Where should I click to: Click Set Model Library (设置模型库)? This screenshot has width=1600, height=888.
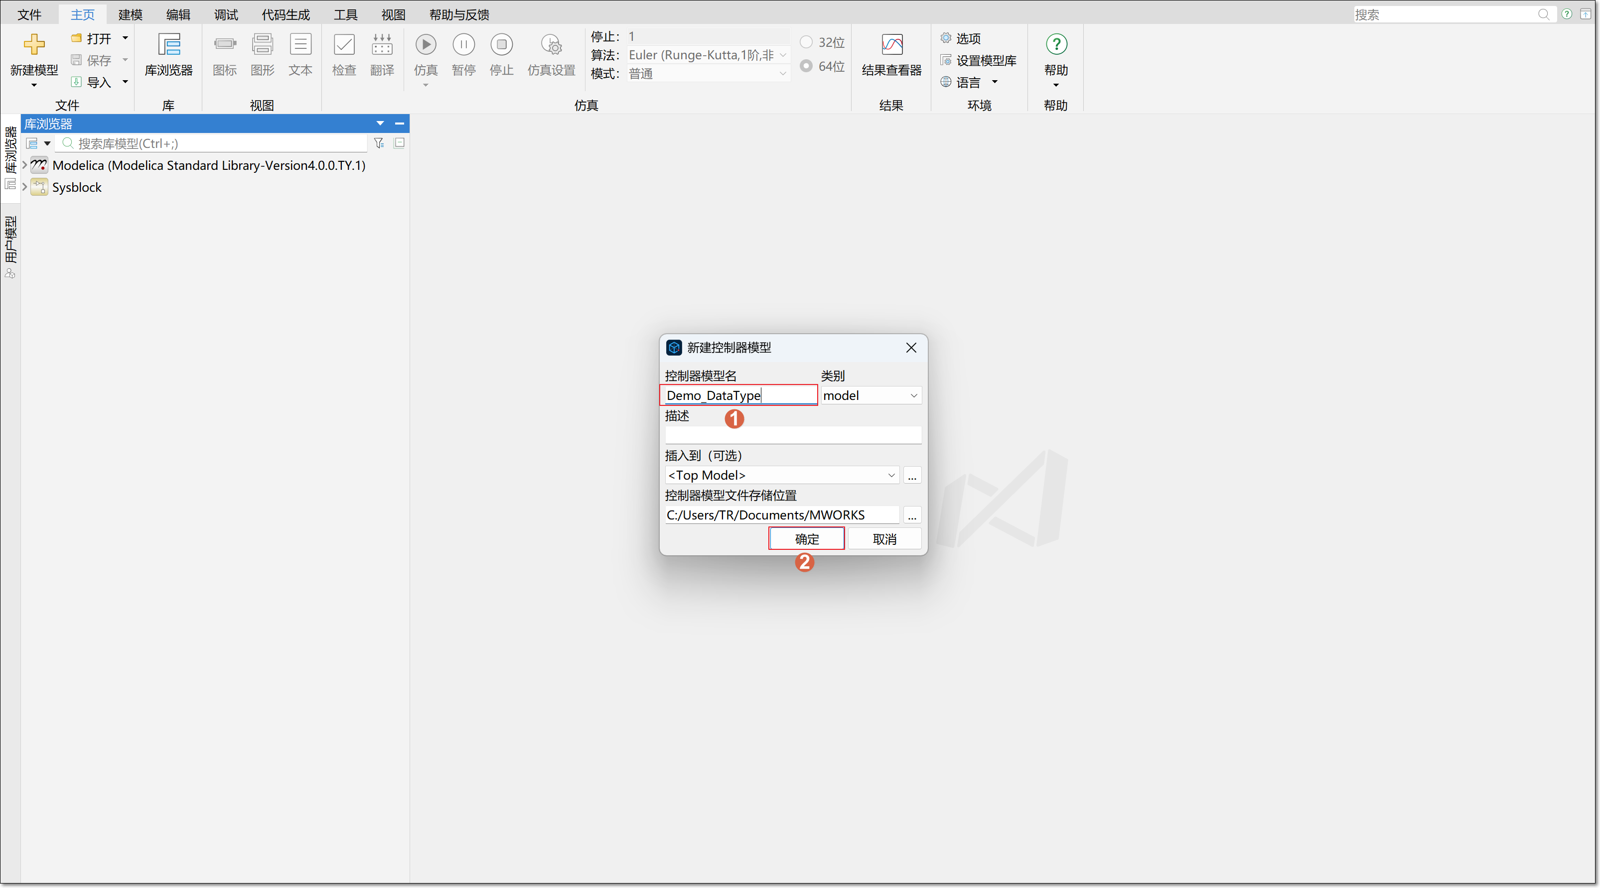click(978, 60)
